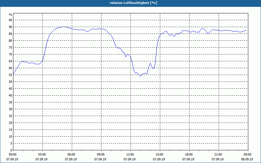Click the y-axis value 70
The width and height of the screenshot is (261, 163).
[x=10, y=54]
